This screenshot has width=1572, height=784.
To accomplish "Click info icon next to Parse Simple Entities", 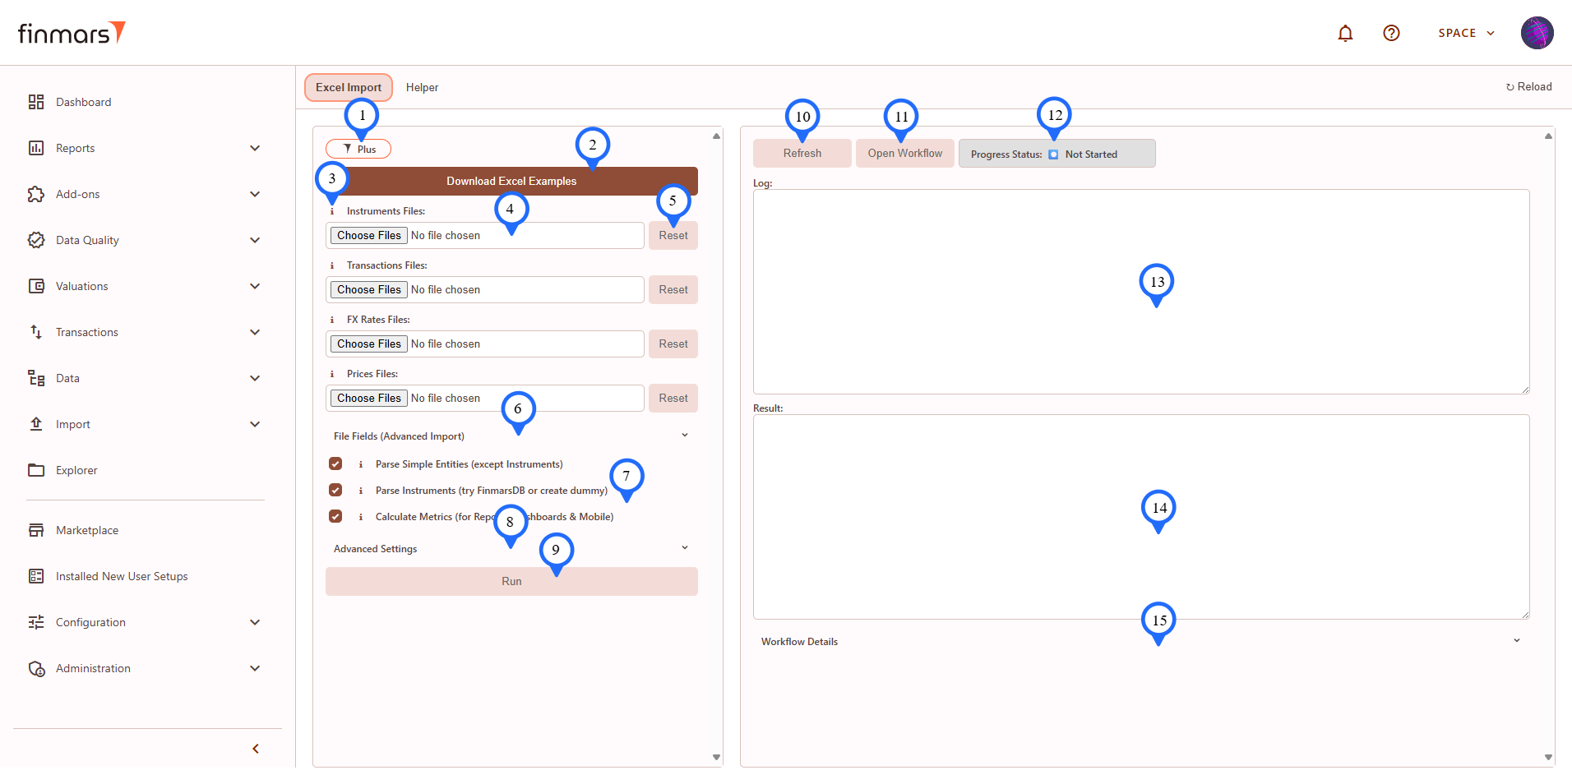I will coord(361,464).
